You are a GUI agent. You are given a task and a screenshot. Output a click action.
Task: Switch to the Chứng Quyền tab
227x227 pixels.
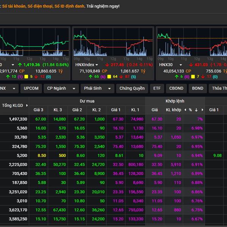point(132,89)
